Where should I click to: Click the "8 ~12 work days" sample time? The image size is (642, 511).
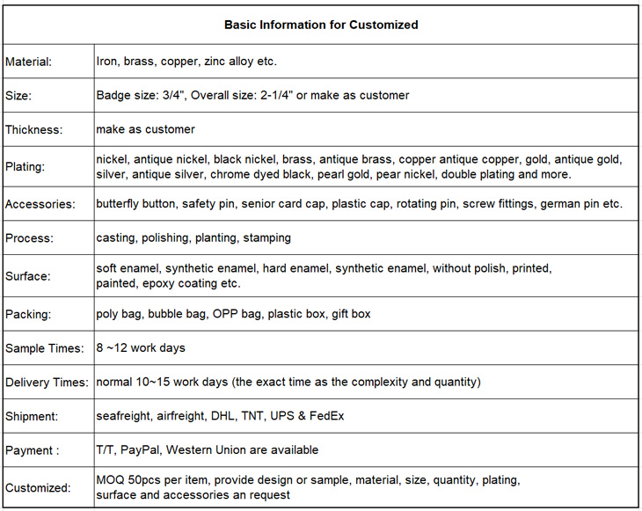point(141,347)
